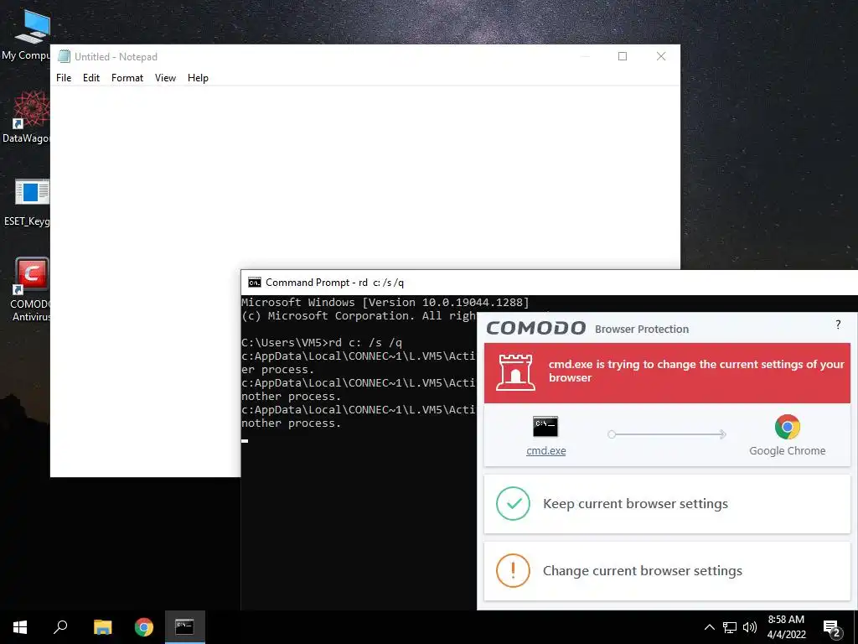Click the red alert message banner

(667, 373)
